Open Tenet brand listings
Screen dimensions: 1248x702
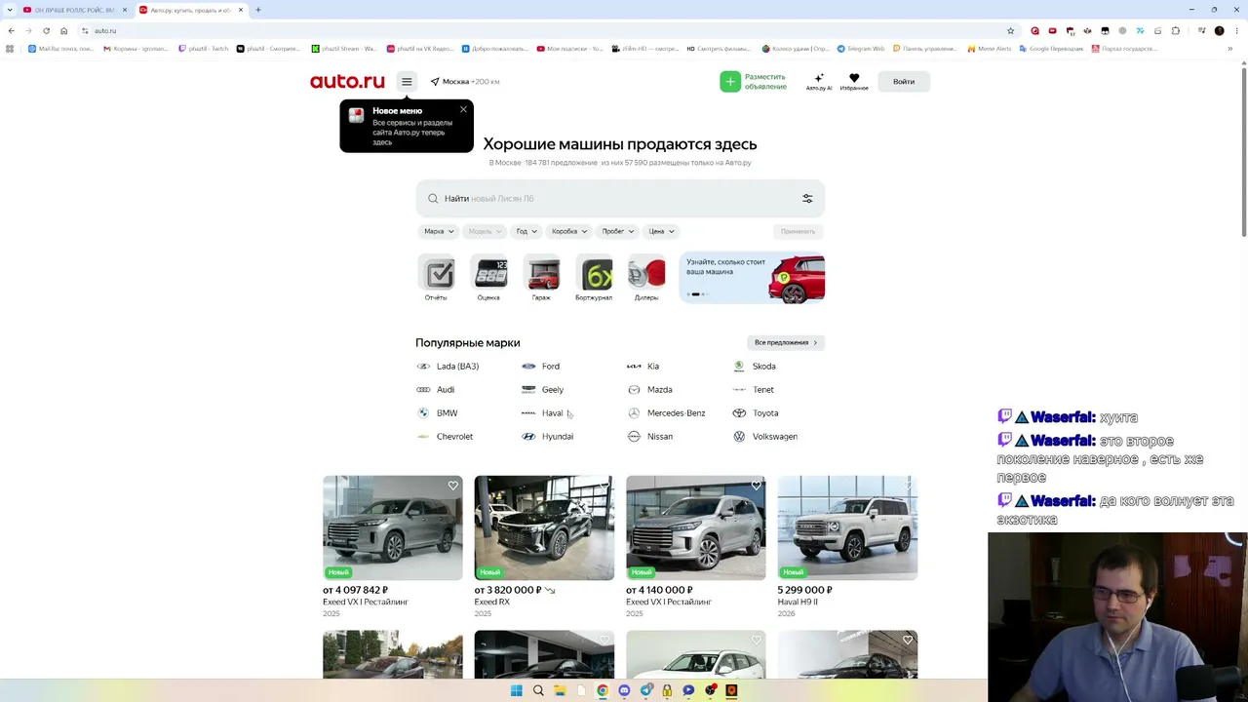(x=754, y=390)
